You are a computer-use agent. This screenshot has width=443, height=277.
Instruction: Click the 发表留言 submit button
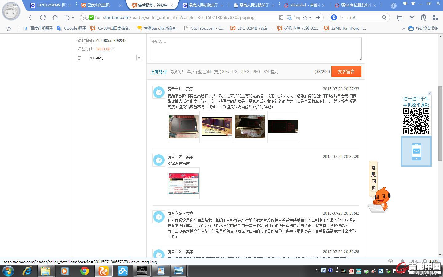(346, 71)
